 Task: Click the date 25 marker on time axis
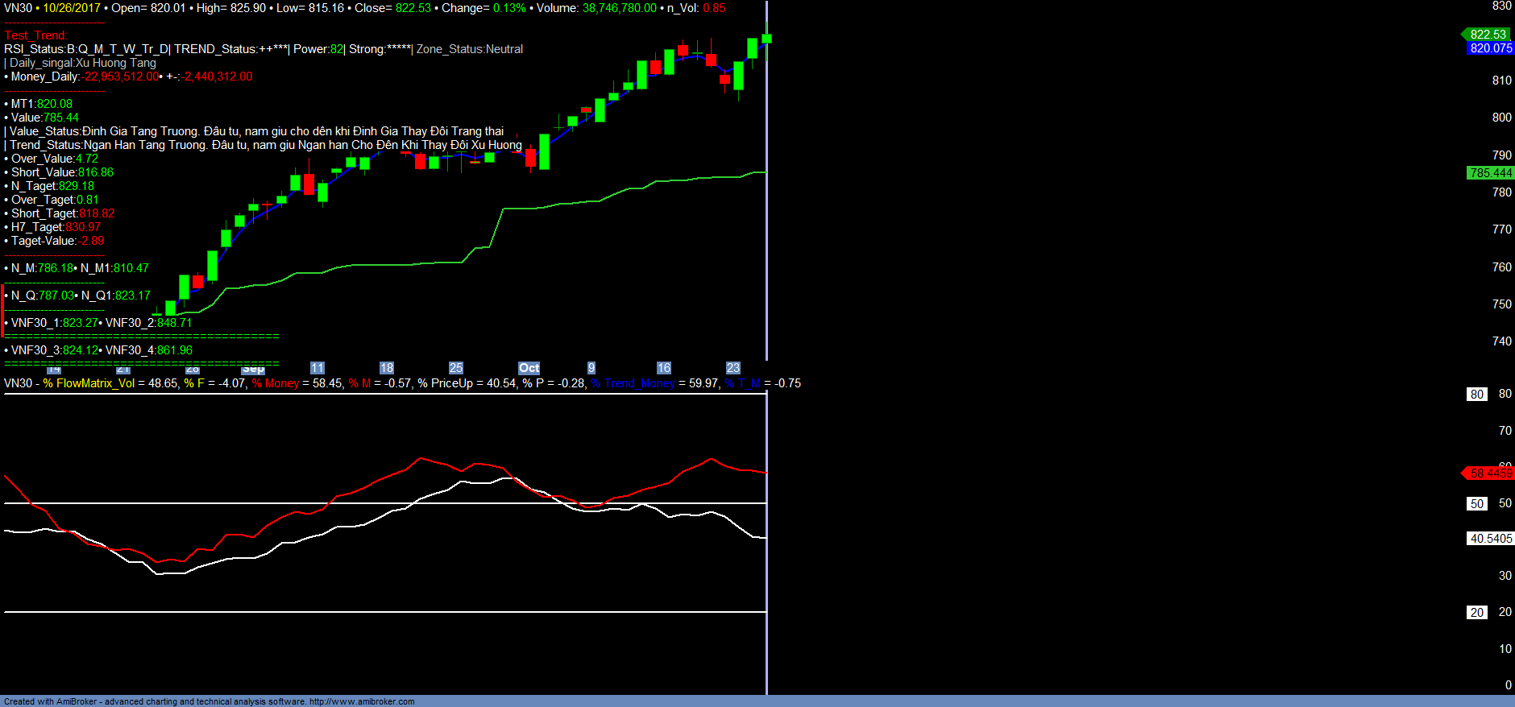456,368
